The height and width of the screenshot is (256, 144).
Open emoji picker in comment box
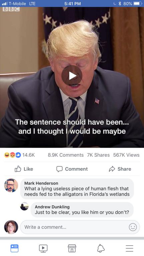pos(133,227)
